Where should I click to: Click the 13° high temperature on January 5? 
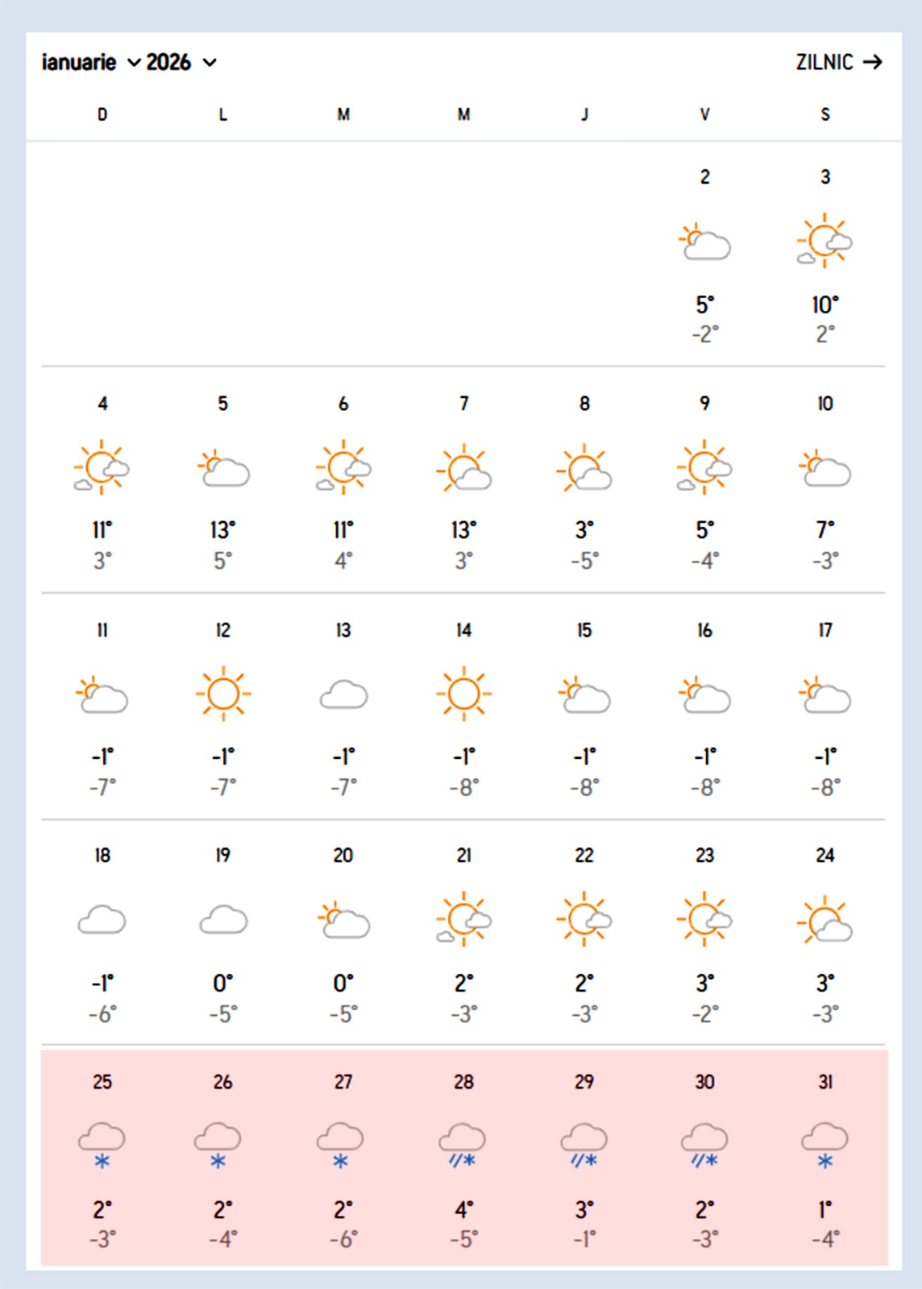coord(222,530)
